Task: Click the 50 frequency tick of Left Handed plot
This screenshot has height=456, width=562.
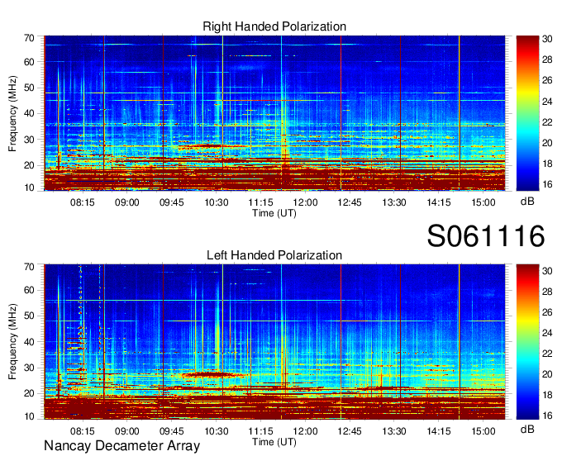Action: [29, 316]
